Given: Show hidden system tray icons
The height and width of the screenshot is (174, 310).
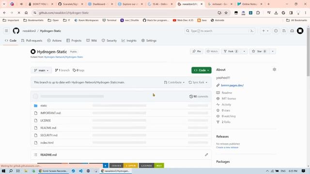Looking at the screenshot, I should tap(267, 171).
